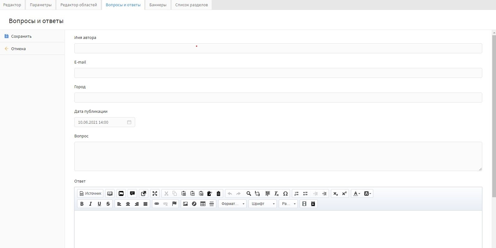Toggle bold formatting in the answer editor

point(82,204)
